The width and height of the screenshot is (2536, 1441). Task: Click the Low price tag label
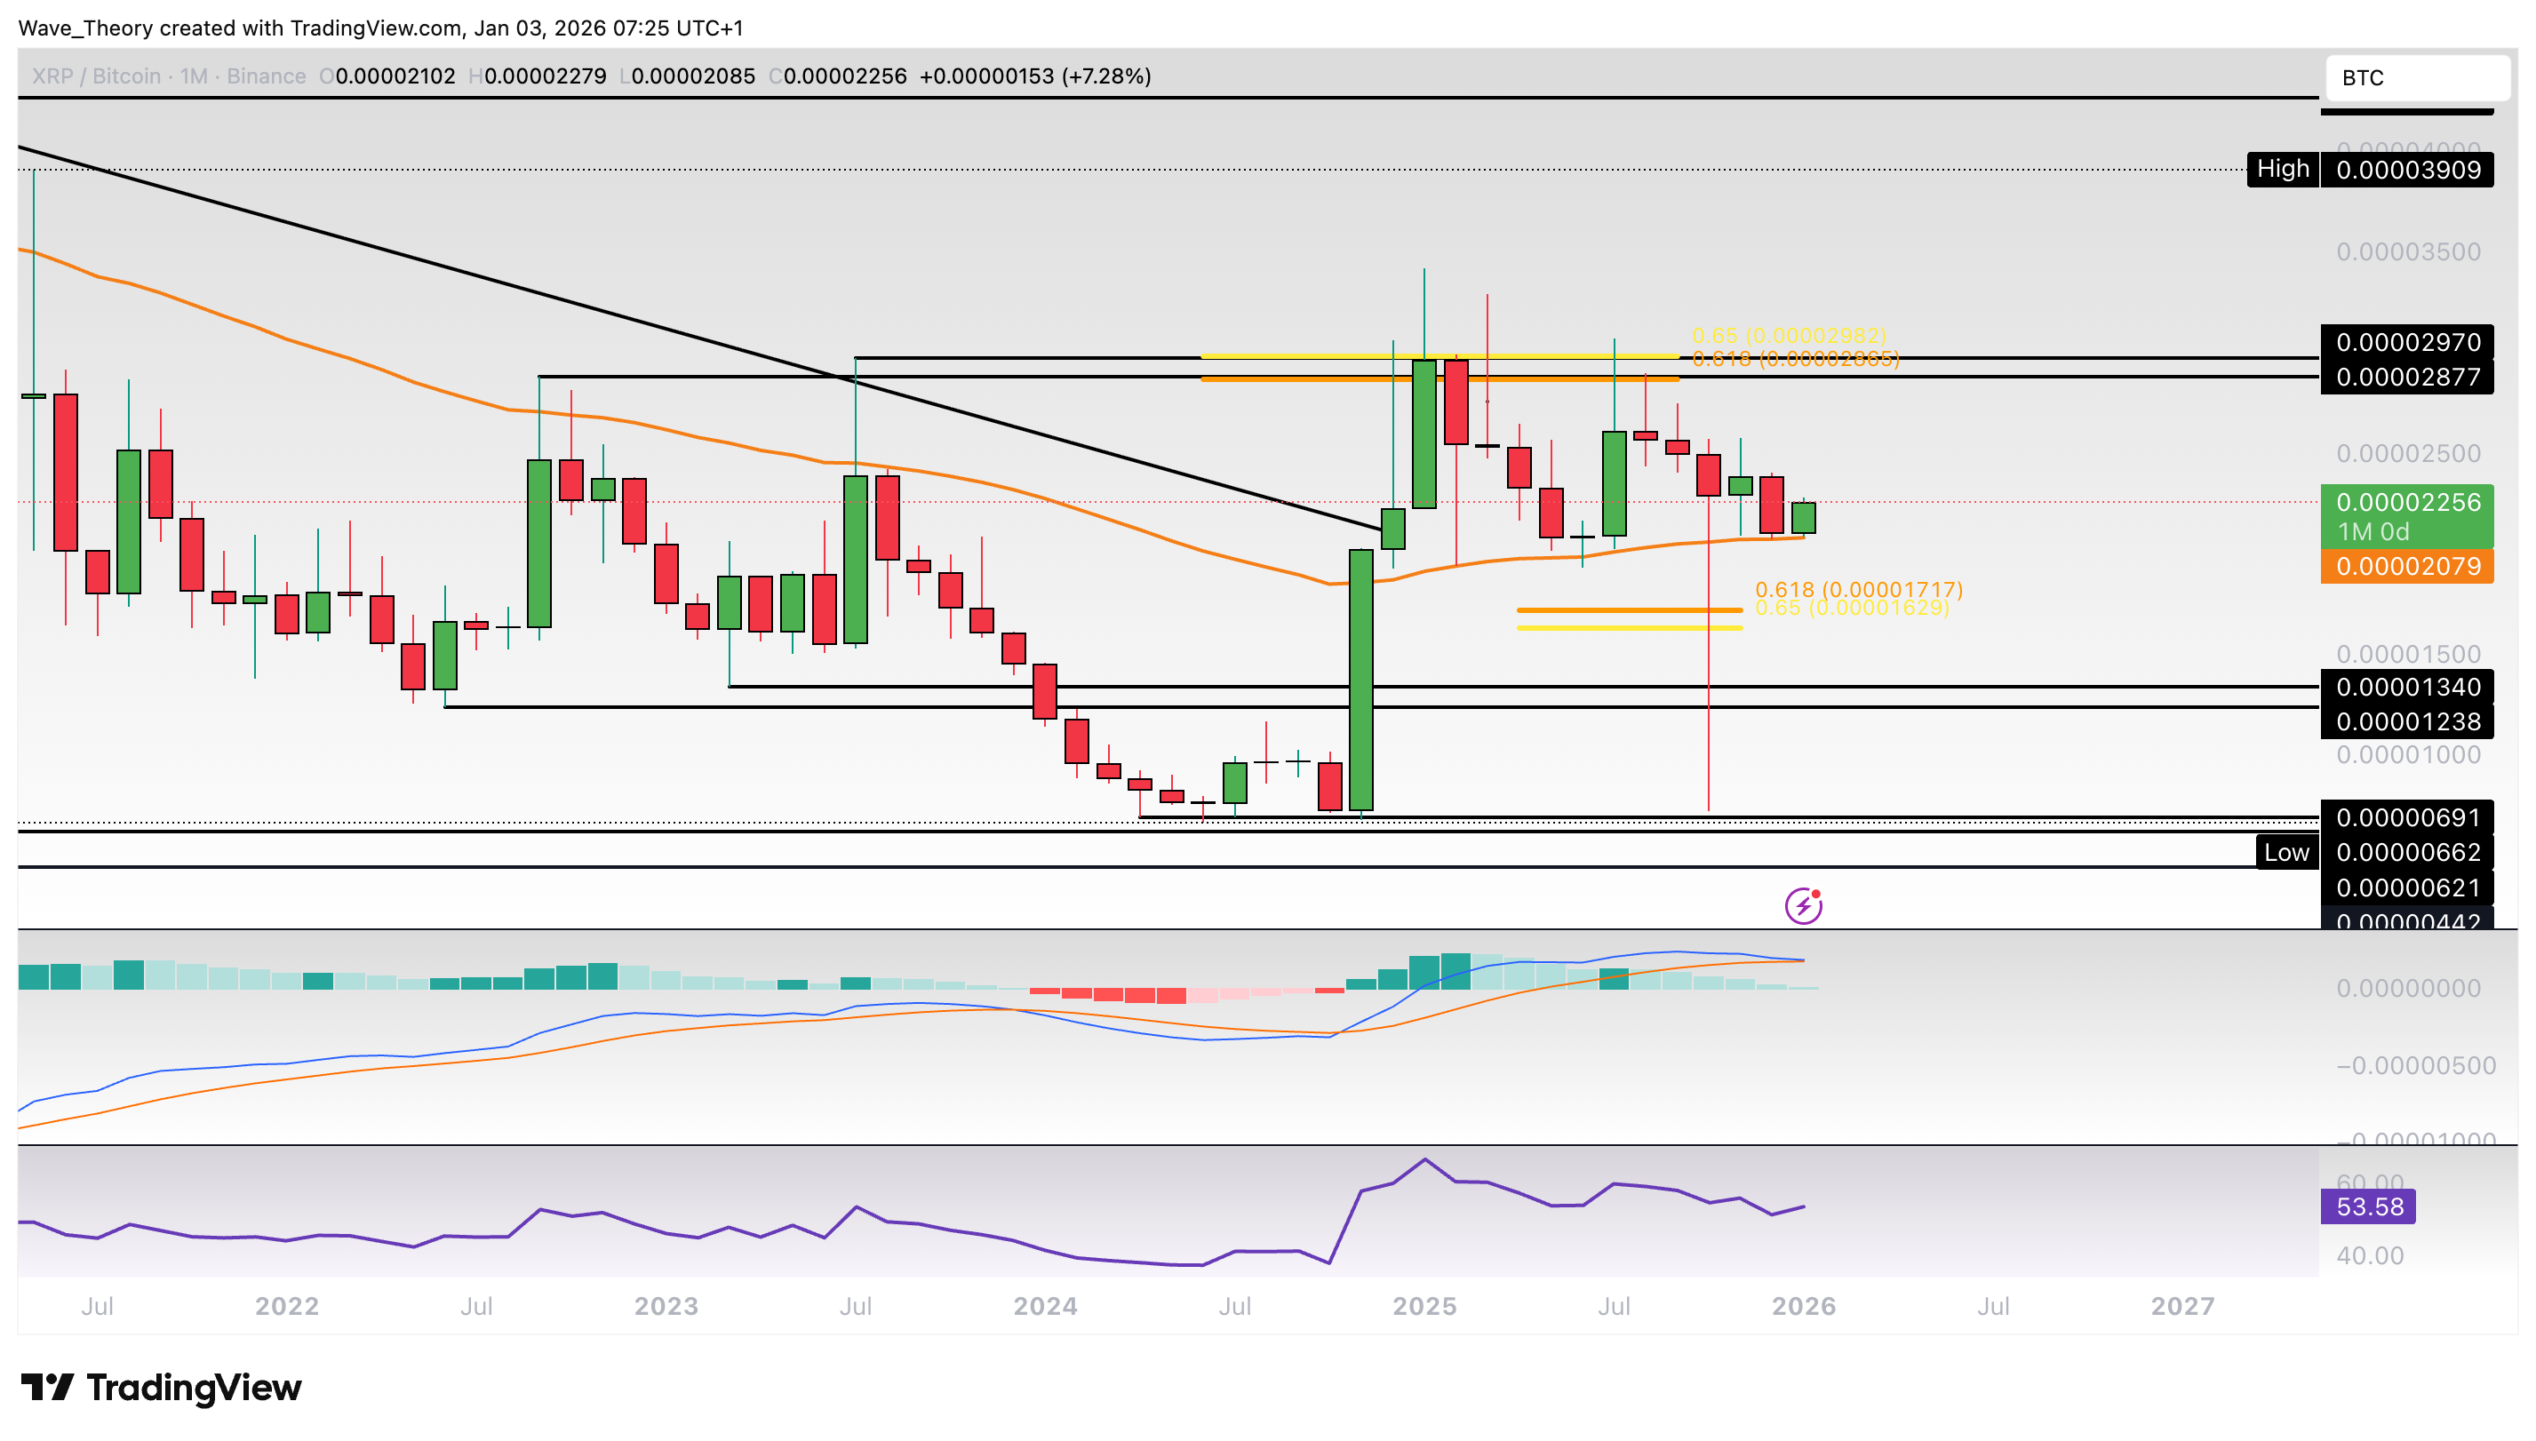[x=2285, y=853]
